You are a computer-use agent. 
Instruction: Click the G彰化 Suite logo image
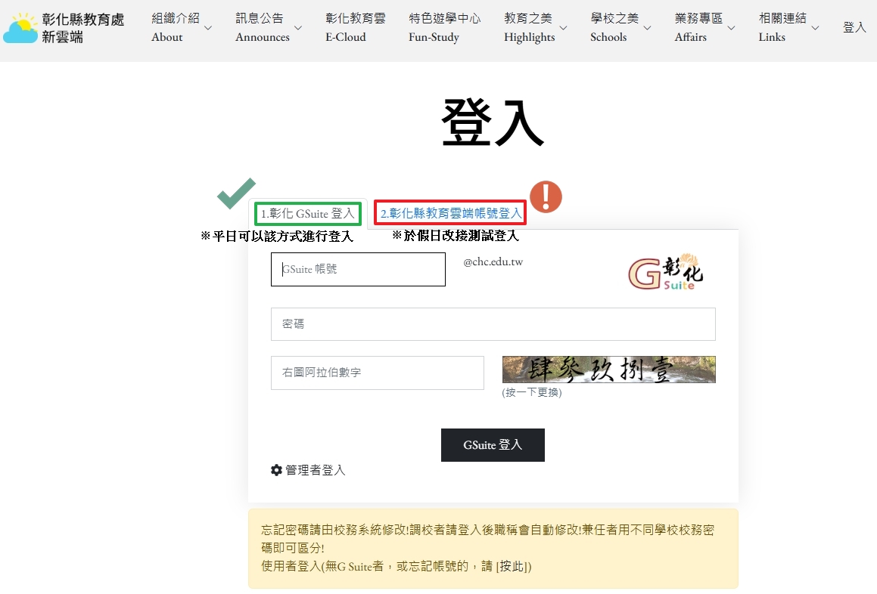coord(666,271)
